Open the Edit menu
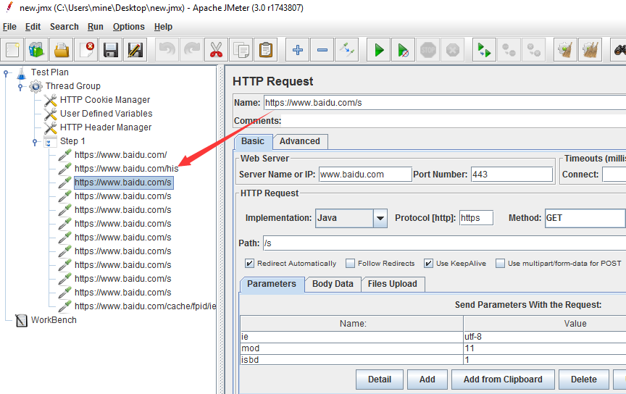 coord(33,27)
